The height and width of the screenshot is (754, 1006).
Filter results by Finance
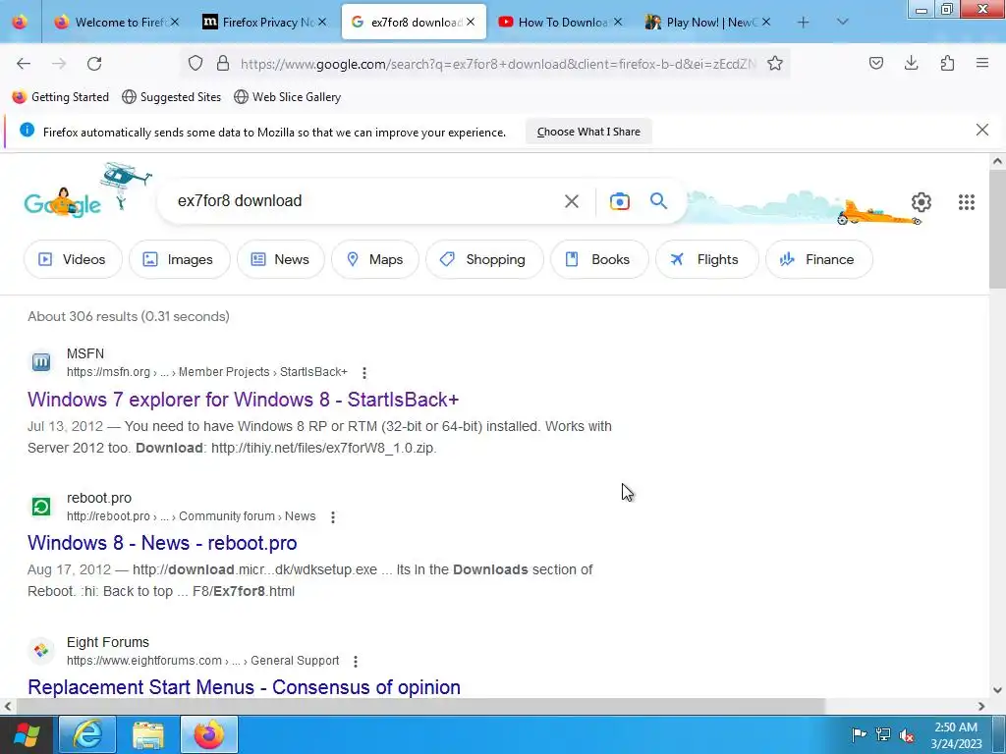point(818,259)
